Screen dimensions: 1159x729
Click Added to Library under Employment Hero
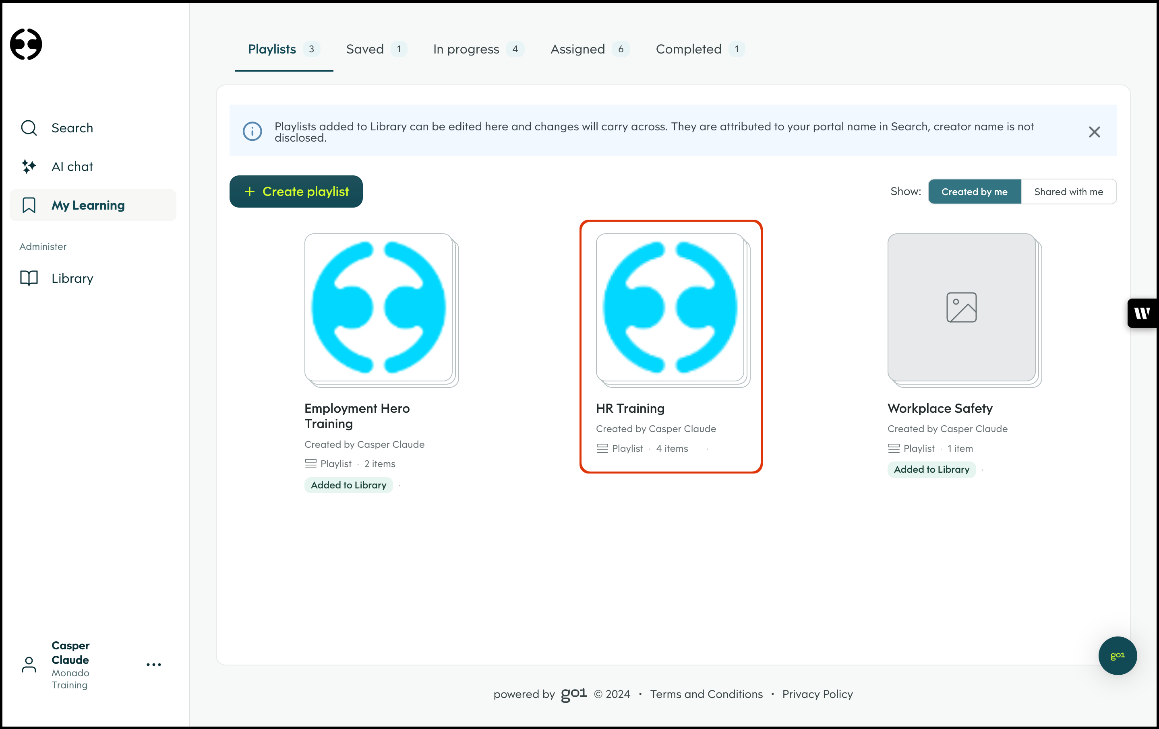tap(348, 485)
